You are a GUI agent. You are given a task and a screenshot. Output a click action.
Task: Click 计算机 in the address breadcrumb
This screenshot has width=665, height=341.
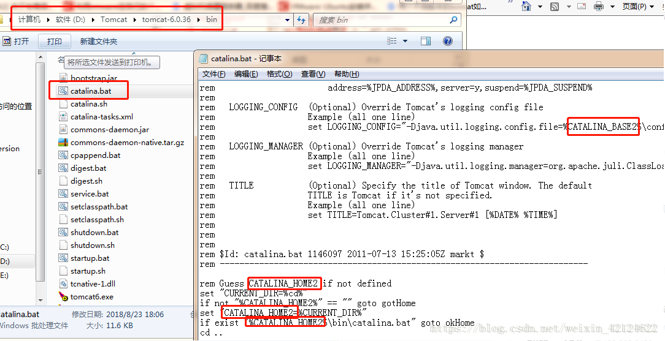[29, 20]
